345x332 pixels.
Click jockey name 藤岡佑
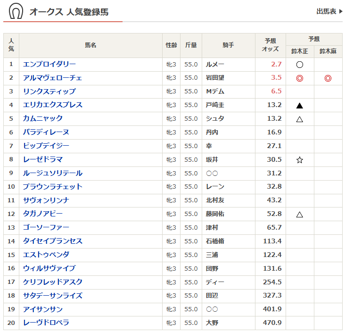(x=215, y=214)
